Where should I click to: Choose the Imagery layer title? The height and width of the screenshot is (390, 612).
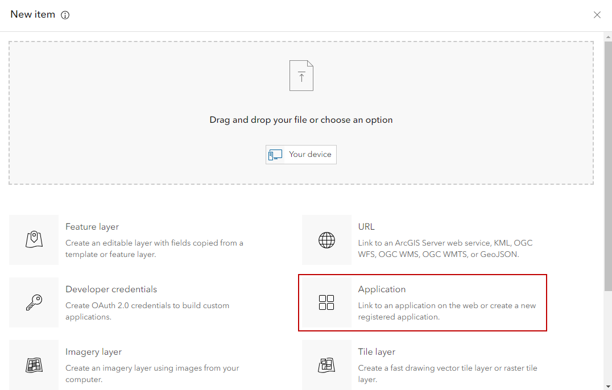(93, 352)
